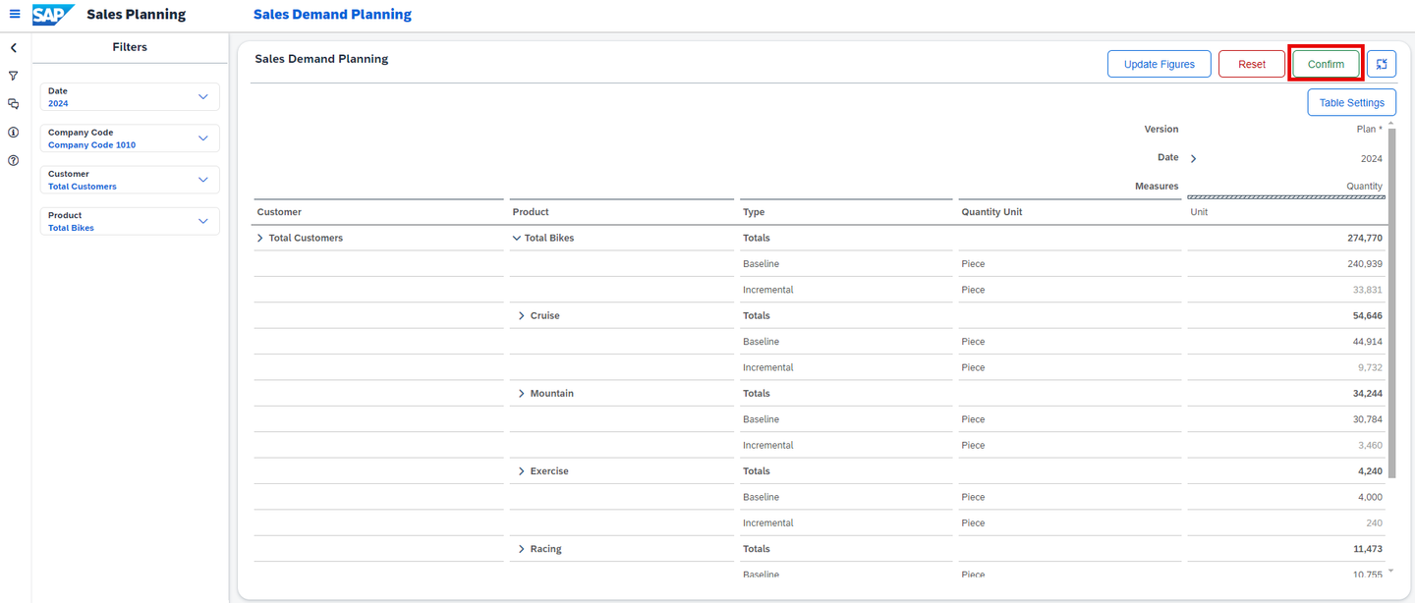Click the Mountain incremental value 3,460
Image resolution: width=1415 pixels, height=603 pixels.
1370,445
